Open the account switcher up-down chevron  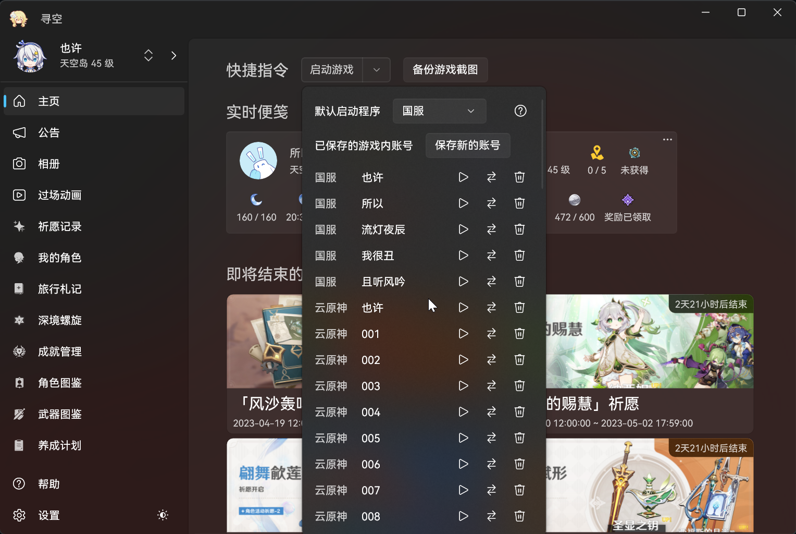pos(148,55)
